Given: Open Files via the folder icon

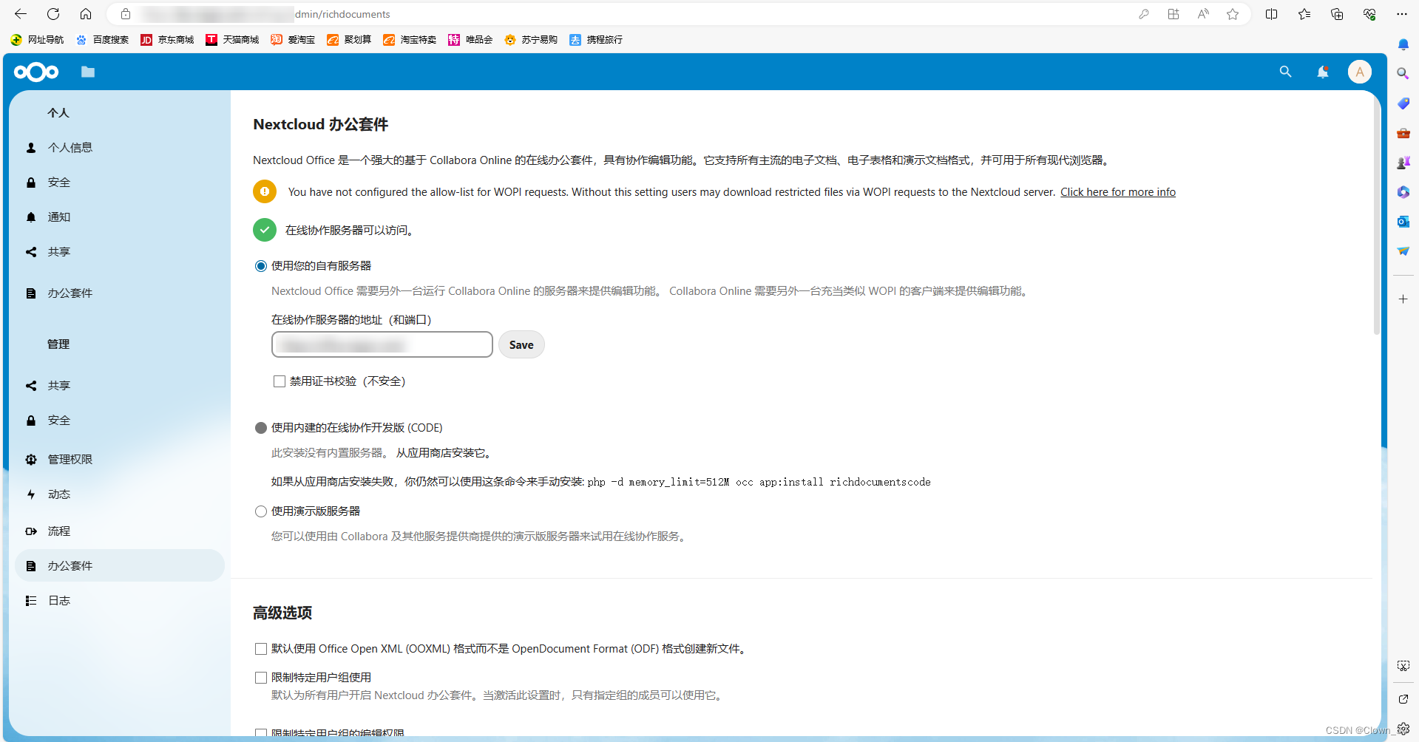Looking at the screenshot, I should pos(88,72).
